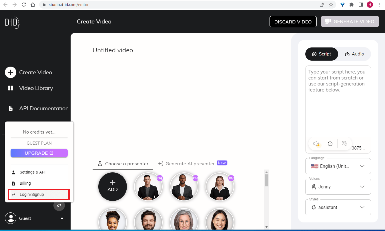Screen dimensions: 385x231
Task: Select the bearded man presenter
Action: [148, 219]
